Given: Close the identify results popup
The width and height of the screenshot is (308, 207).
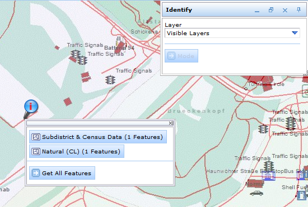Looking at the screenshot, I should point(171,123).
